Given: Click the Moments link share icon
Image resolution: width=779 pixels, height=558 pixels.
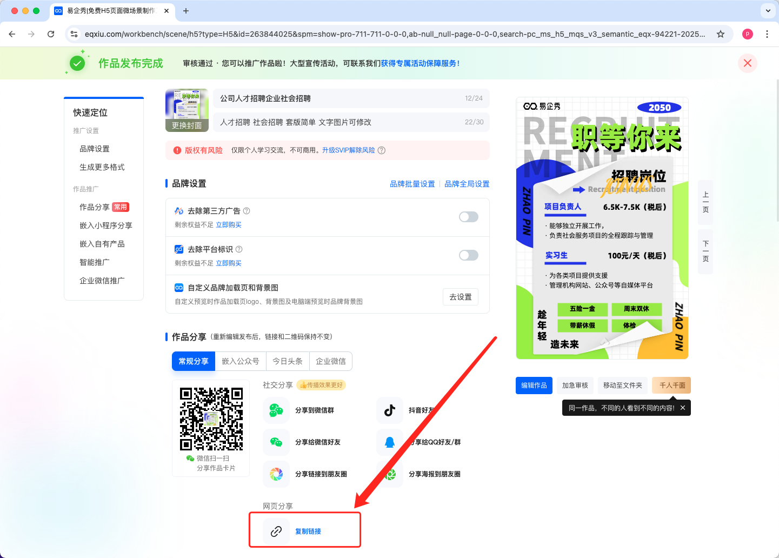Looking at the screenshot, I should (276, 474).
